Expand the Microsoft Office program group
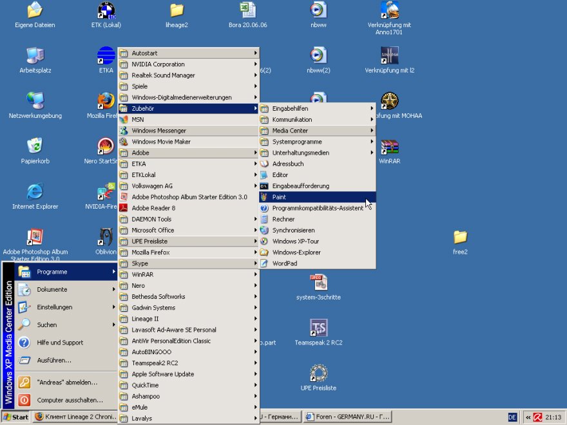567x425 pixels. click(153, 230)
